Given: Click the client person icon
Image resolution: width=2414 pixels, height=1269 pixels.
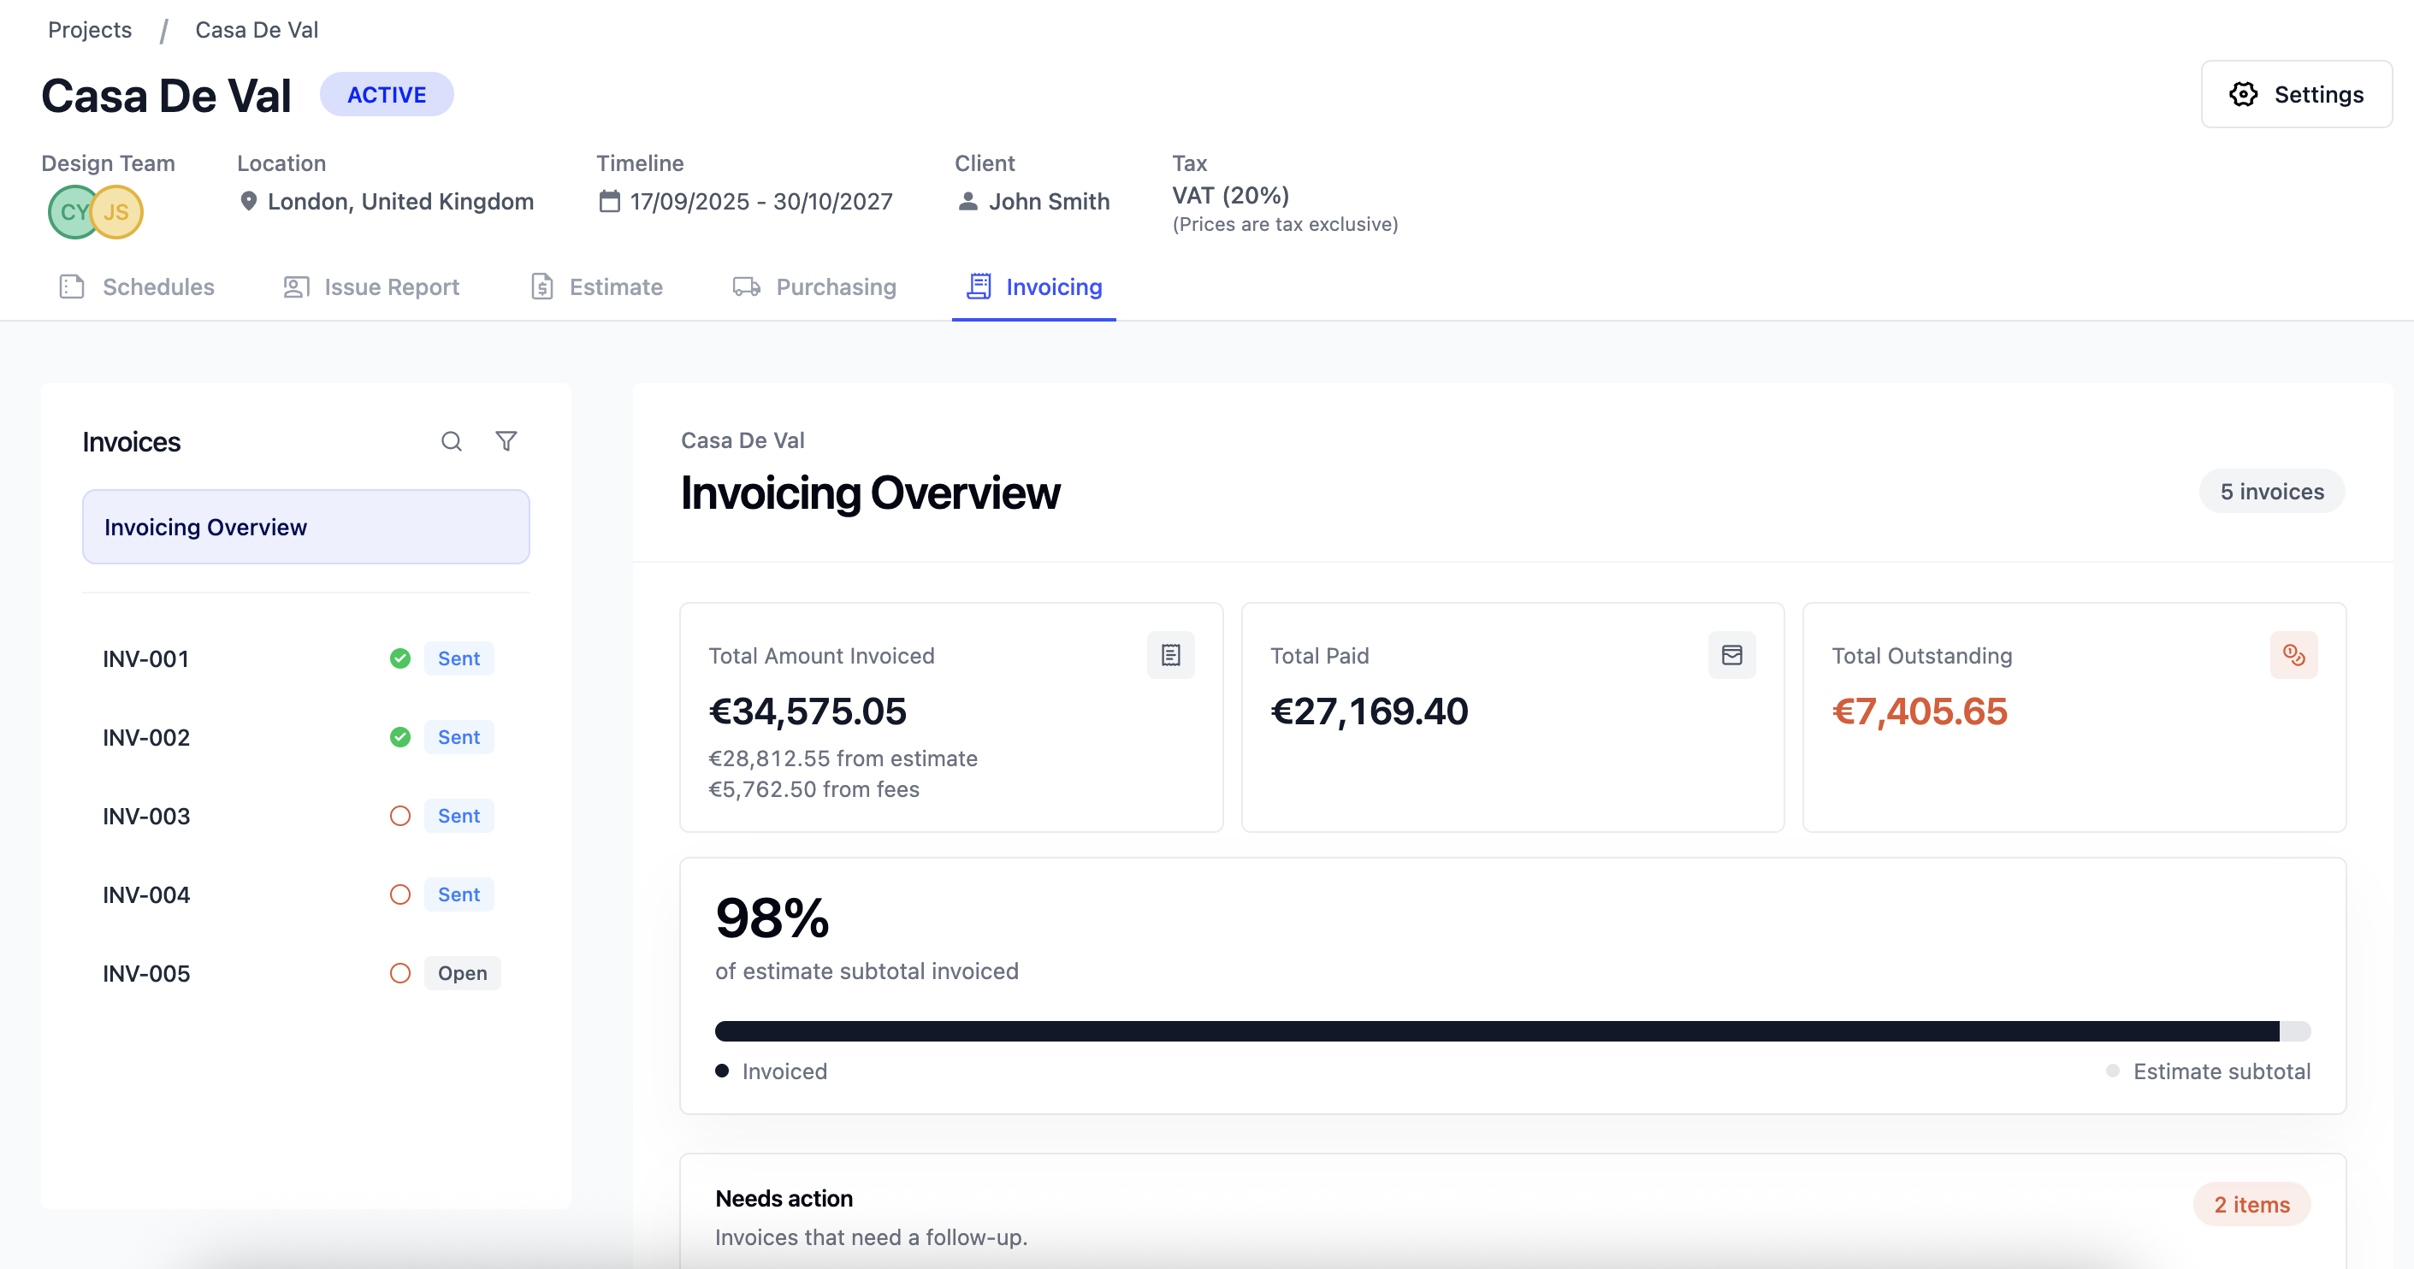Looking at the screenshot, I should pos(968,201).
